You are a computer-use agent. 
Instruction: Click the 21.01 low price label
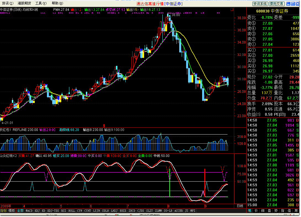(9, 123)
